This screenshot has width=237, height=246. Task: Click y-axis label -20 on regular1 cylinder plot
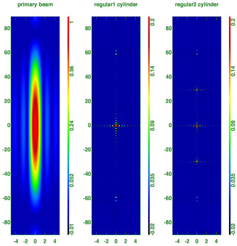(x=87, y=150)
